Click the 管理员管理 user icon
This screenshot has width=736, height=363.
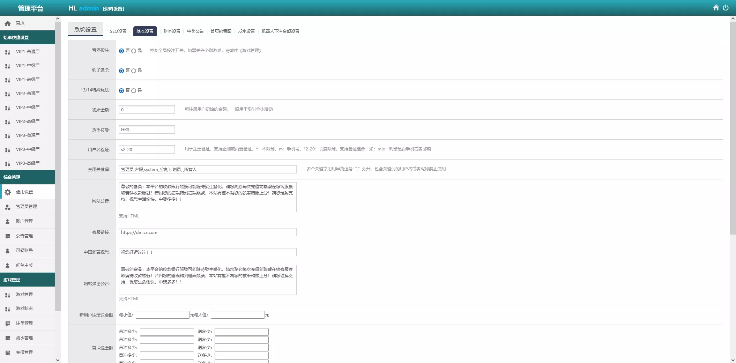coord(8,207)
